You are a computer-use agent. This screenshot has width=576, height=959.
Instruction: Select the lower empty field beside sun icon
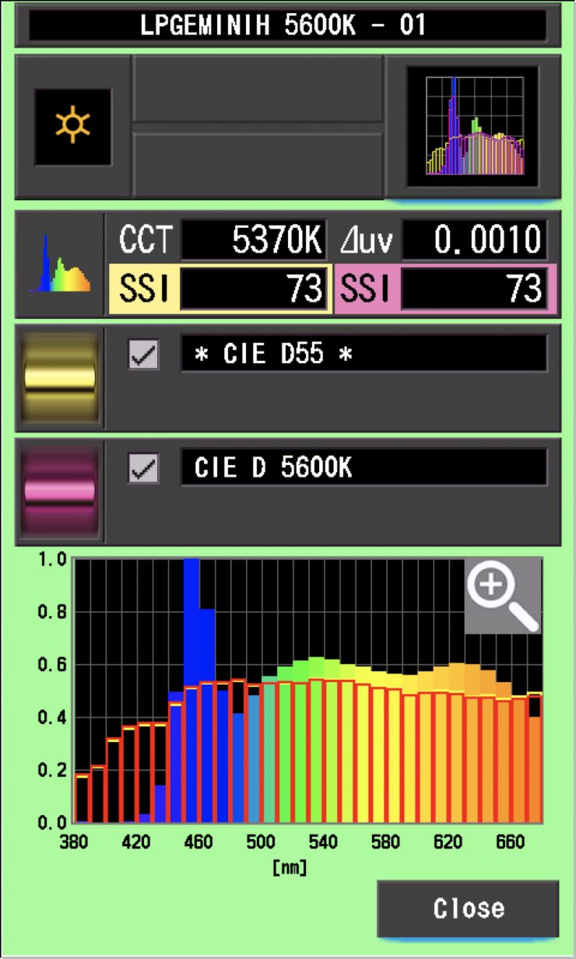pos(258,164)
